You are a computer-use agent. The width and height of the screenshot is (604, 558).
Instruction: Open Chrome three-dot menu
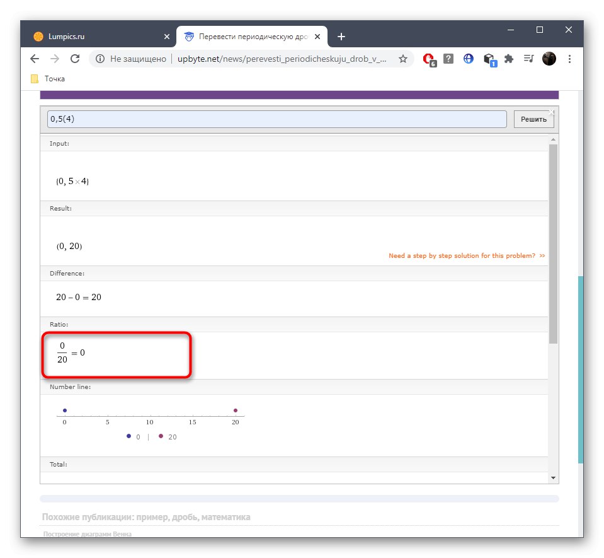569,59
